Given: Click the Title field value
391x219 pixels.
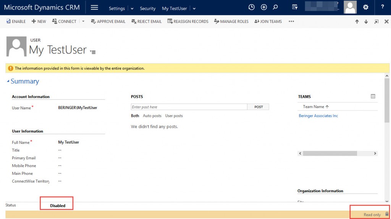Looking at the screenshot, I should pyautogui.click(x=60, y=150).
